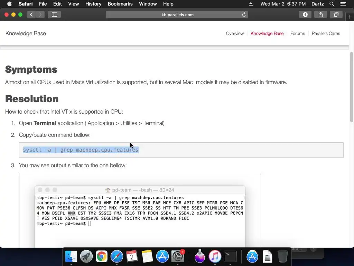Open the Applications folder in Dock
Screen dimensions: 354x266
pyautogui.click(x=252, y=257)
